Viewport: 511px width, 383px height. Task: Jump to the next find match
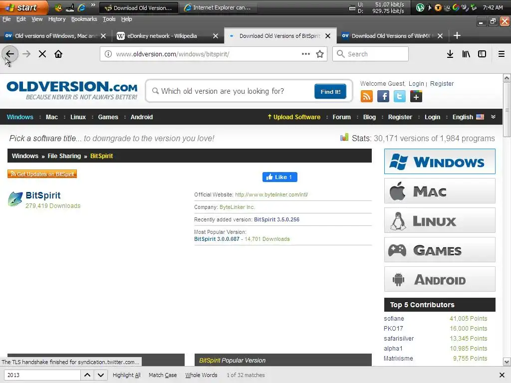pos(101,375)
